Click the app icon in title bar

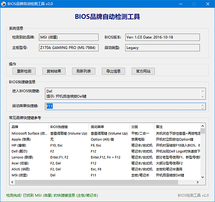click(x=4, y=4)
